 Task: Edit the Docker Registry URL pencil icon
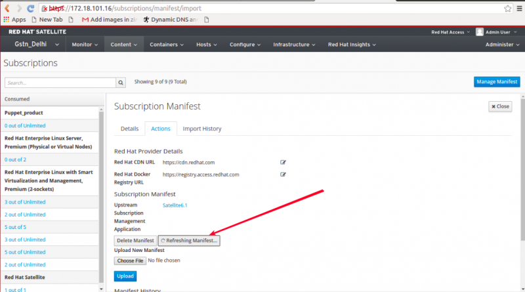tap(283, 175)
